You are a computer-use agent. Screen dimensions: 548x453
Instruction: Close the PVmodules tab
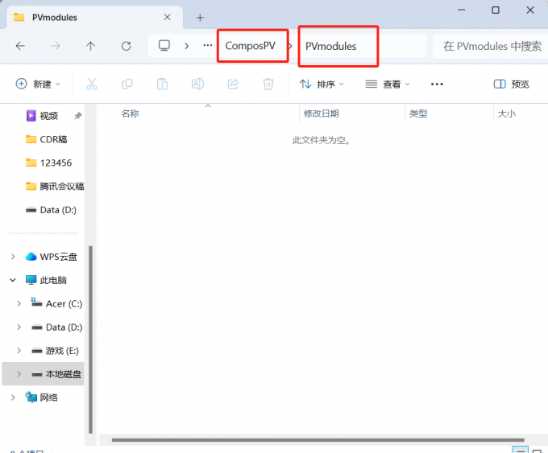coord(168,17)
